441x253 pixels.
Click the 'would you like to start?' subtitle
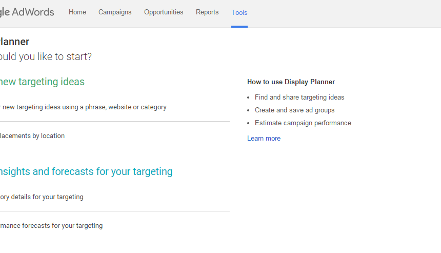tap(46, 56)
